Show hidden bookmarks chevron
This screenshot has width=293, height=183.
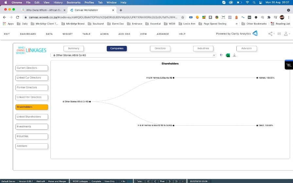coord(237,24)
